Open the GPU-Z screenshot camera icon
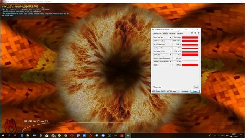245x138 pixels. click(192, 33)
